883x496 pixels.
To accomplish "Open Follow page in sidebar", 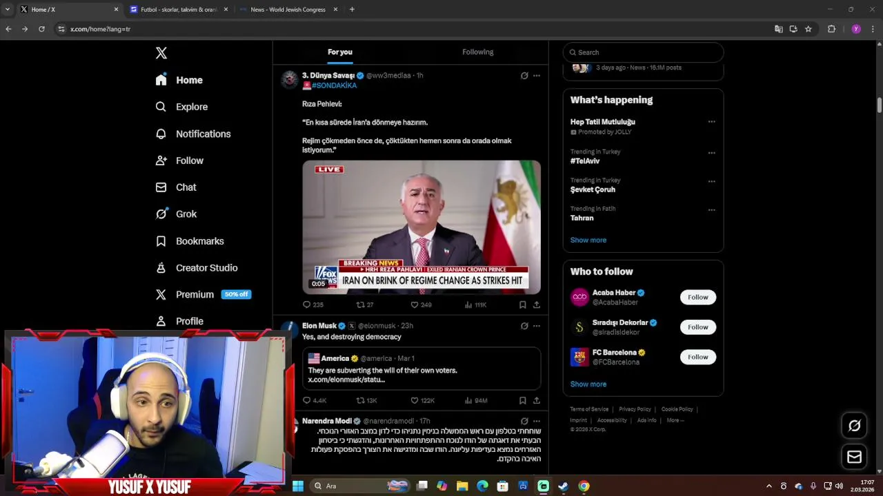I will click(x=179, y=161).
